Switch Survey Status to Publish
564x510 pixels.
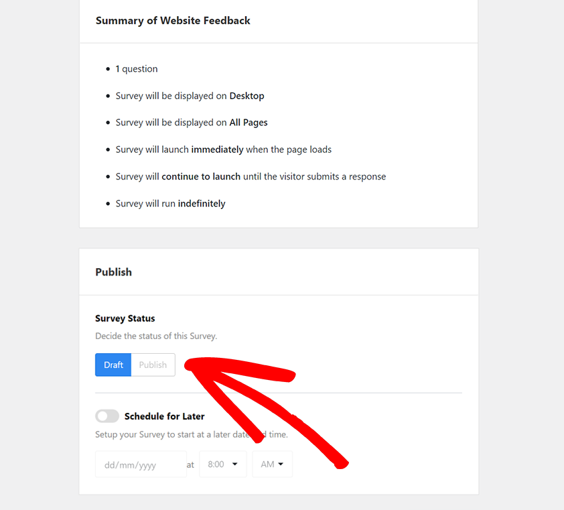coord(153,365)
